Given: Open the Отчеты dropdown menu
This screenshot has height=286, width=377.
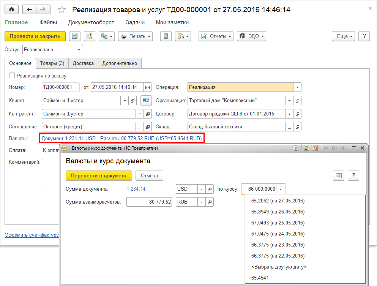Looking at the screenshot, I should (x=216, y=36).
